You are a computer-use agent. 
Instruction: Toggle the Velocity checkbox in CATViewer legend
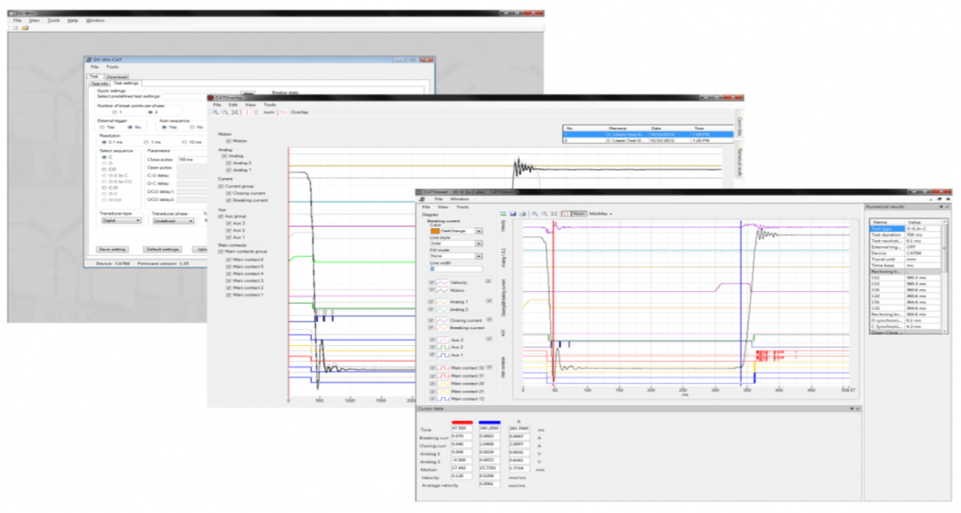tap(432, 283)
